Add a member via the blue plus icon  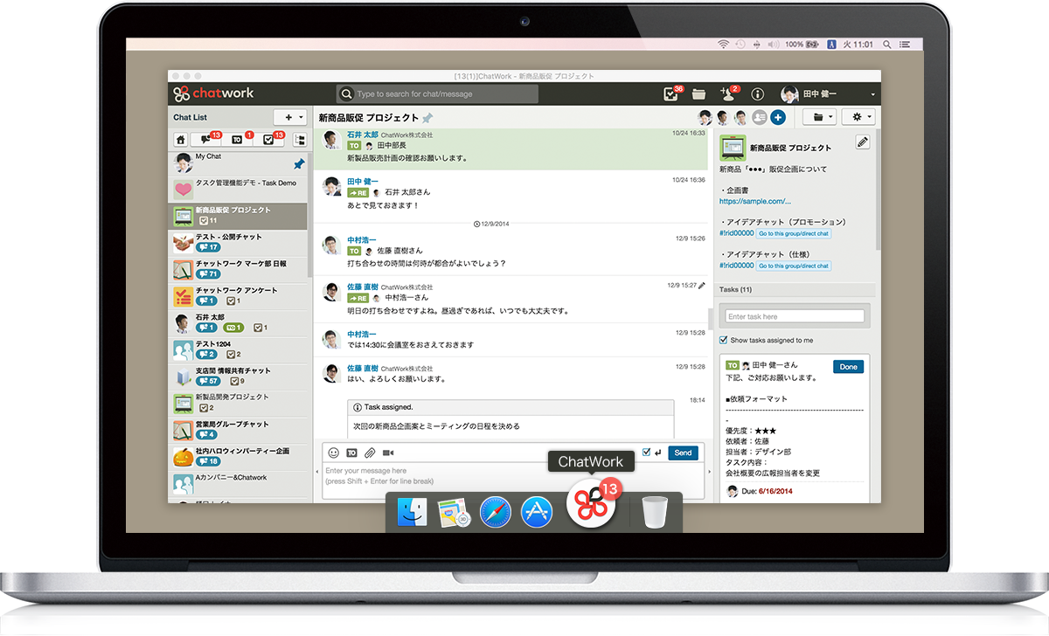point(777,116)
